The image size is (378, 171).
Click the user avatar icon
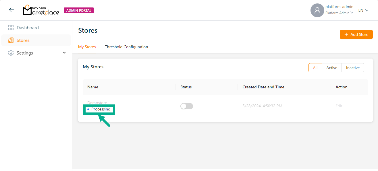317,10
